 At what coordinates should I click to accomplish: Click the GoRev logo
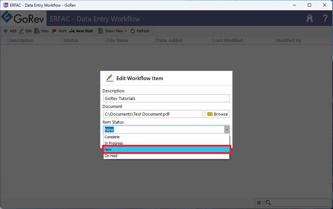23,18
